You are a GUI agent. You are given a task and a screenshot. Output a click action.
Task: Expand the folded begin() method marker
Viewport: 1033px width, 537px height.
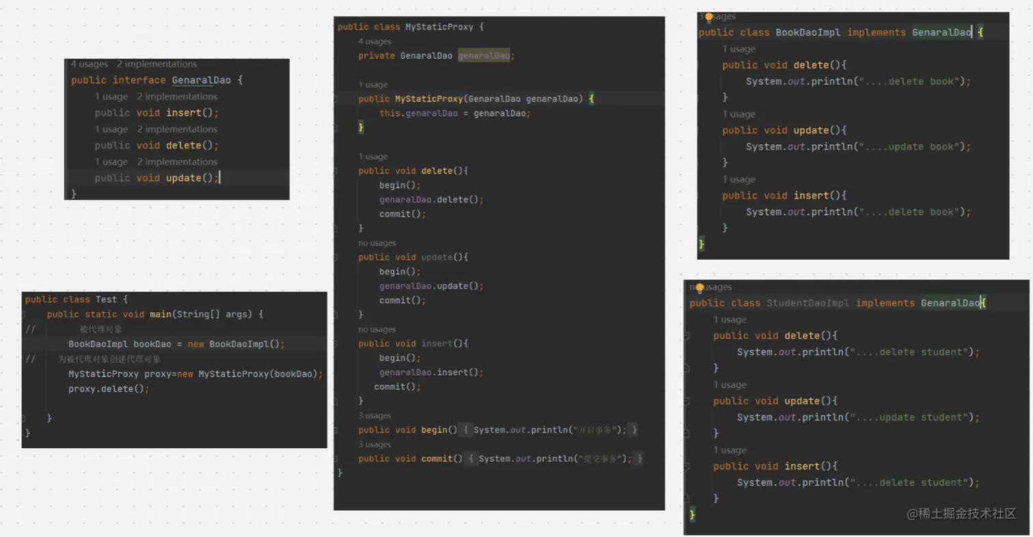click(x=336, y=430)
